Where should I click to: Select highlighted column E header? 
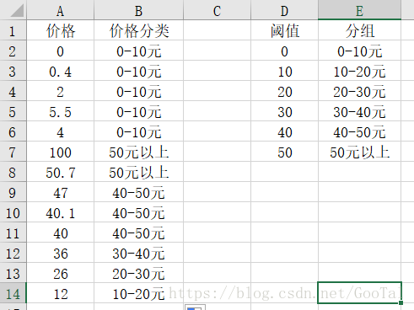[x=359, y=10]
